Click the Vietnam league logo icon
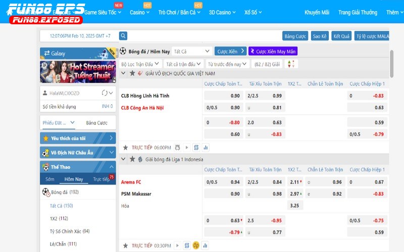This screenshot has width=404, height=252. [x=140, y=73]
